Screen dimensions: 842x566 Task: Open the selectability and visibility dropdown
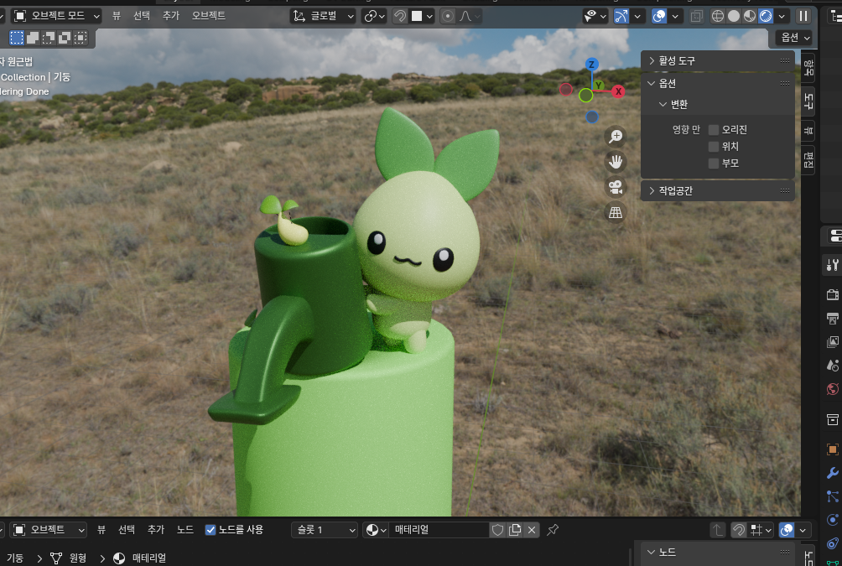[x=595, y=16]
